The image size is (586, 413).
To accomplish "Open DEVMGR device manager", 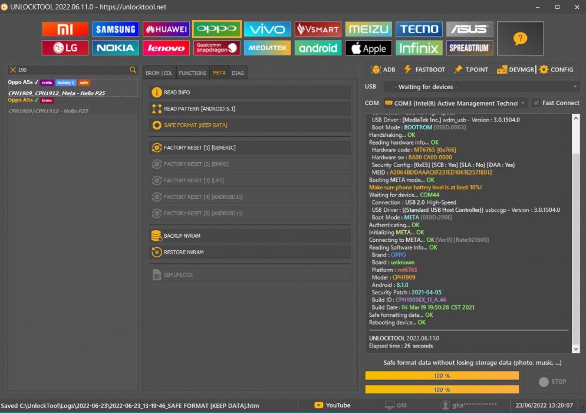I will 515,70.
